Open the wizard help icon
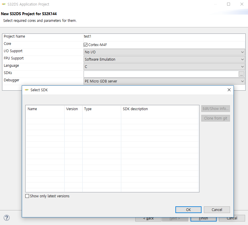Screen dimensions: 248x225 7,218
